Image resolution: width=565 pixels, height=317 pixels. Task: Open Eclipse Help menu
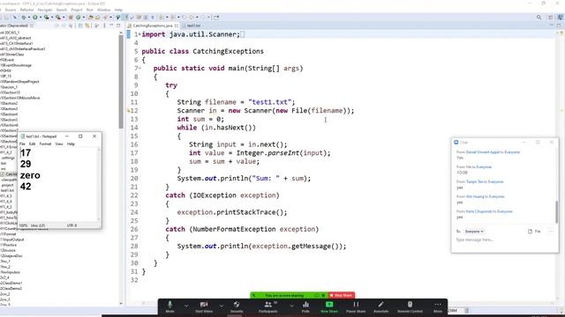click(x=118, y=10)
